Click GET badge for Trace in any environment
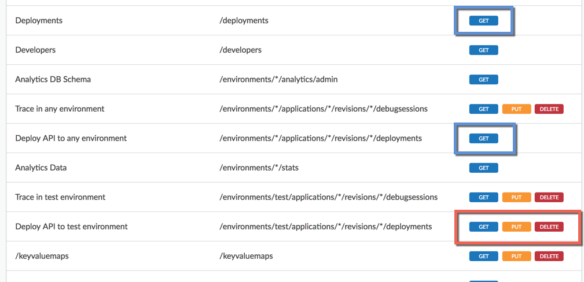 [x=483, y=109]
